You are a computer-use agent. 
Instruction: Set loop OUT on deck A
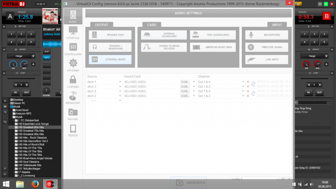(26, 92)
